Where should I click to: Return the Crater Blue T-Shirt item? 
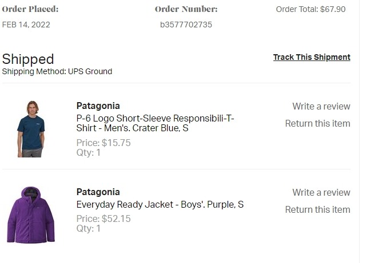[x=317, y=123]
